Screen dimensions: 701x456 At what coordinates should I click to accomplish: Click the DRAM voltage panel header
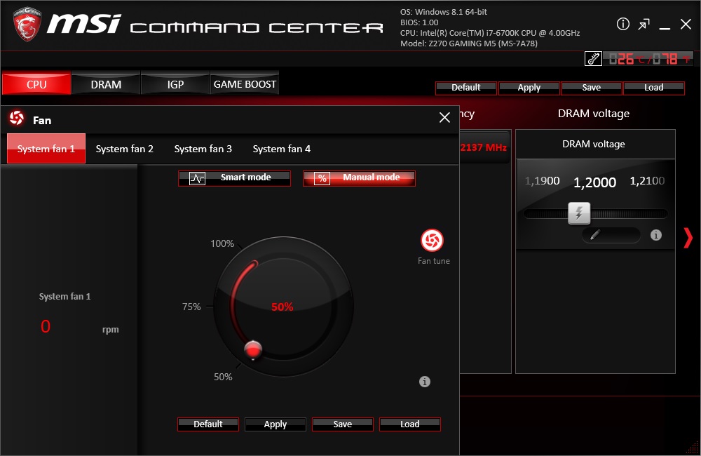(x=595, y=144)
